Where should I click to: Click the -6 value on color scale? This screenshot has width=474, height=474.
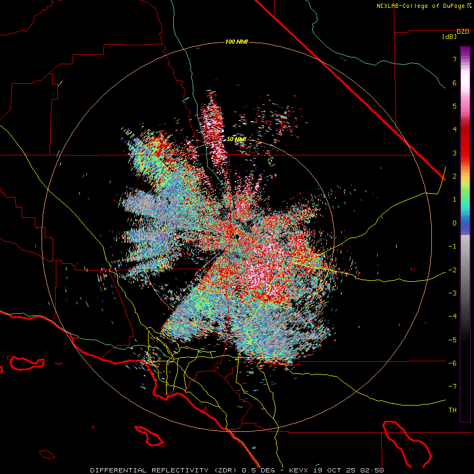pyautogui.click(x=452, y=363)
